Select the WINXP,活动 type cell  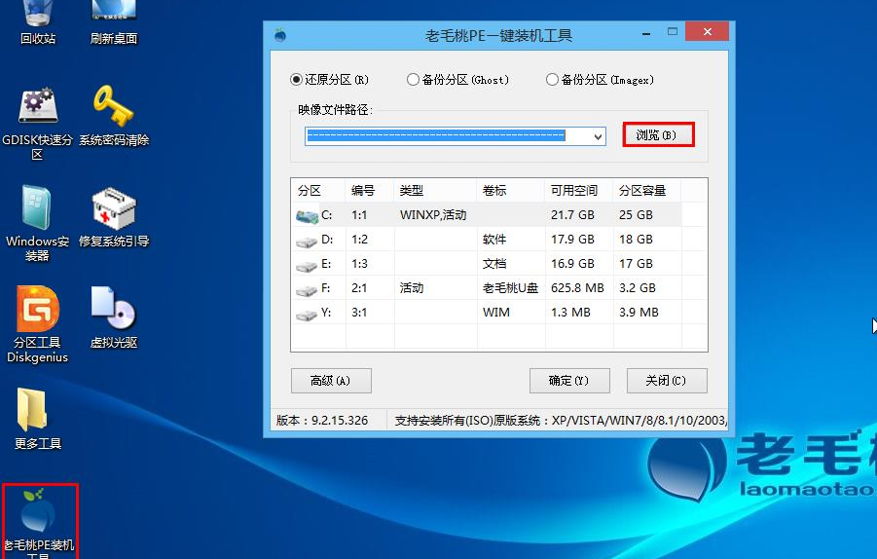(x=433, y=215)
